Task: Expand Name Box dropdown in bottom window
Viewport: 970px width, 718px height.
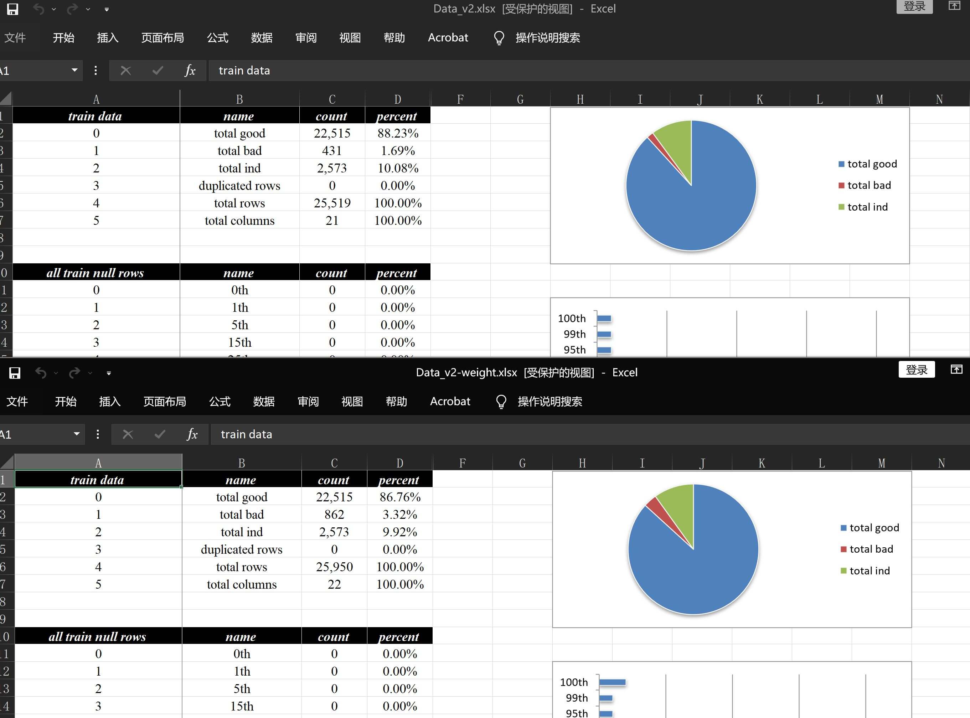Action: tap(77, 434)
